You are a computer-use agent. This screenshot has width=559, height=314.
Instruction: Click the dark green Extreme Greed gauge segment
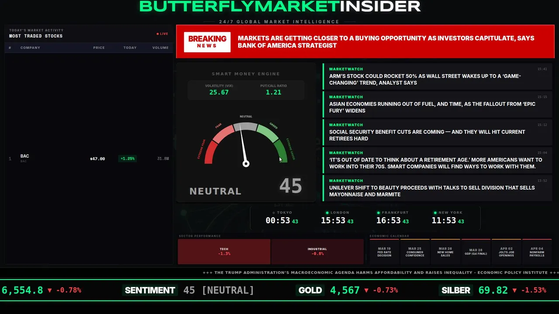(280, 151)
